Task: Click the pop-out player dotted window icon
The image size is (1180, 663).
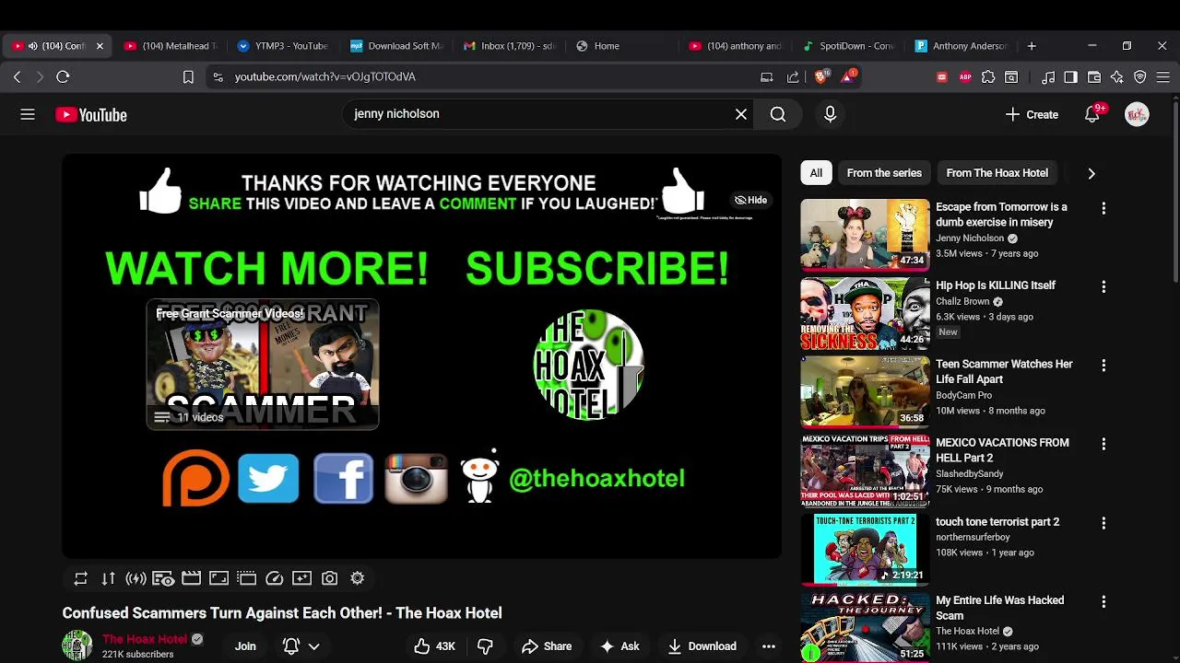Action: (x=246, y=578)
